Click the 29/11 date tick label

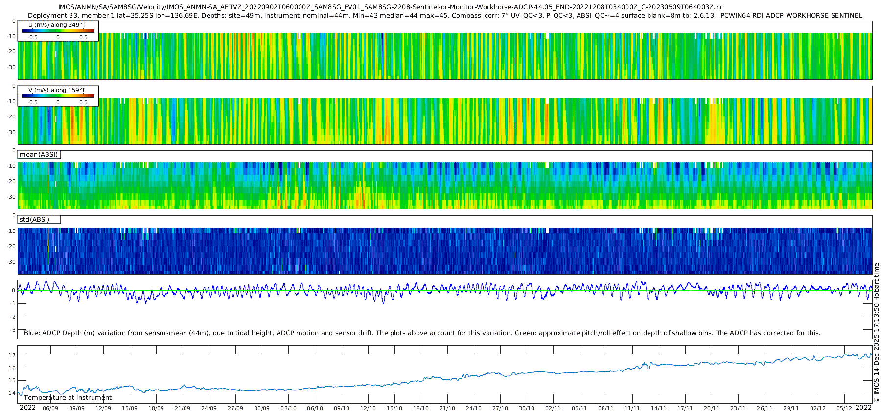(x=791, y=408)
